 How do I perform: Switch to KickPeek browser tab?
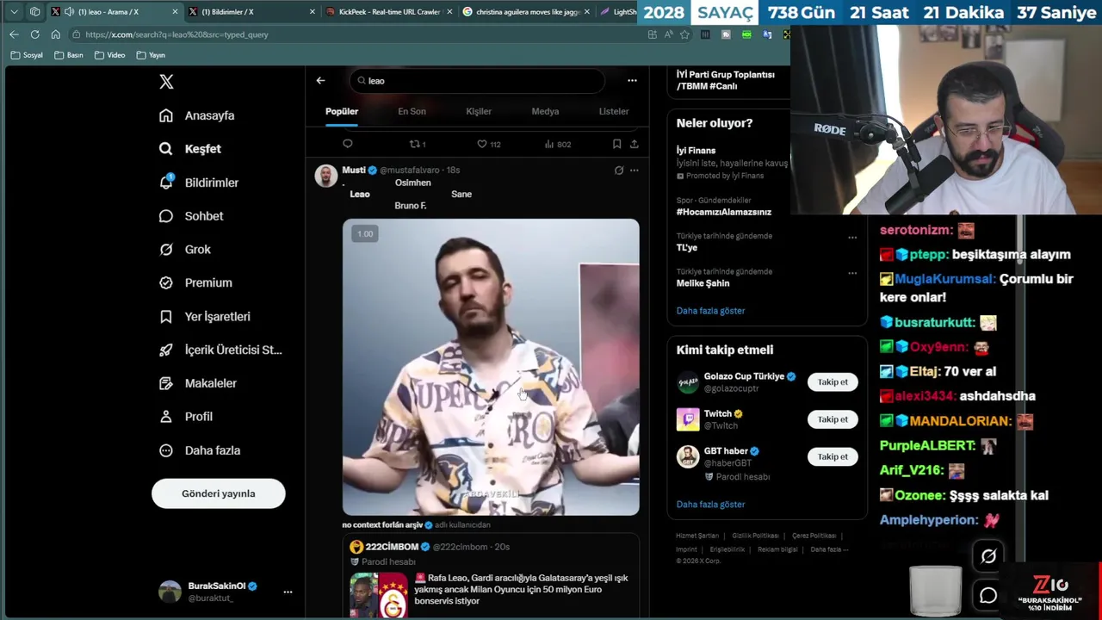(389, 12)
